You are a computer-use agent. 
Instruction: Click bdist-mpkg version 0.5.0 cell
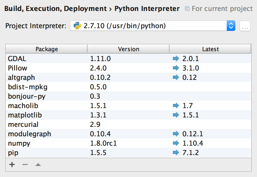[x=98, y=87]
